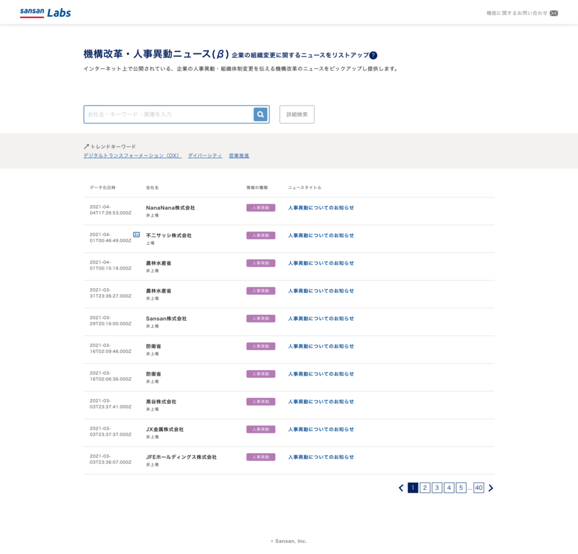The height and width of the screenshot is (554, 578).
Task: Go to previous page with left chevron
Action: click(401, 488)
